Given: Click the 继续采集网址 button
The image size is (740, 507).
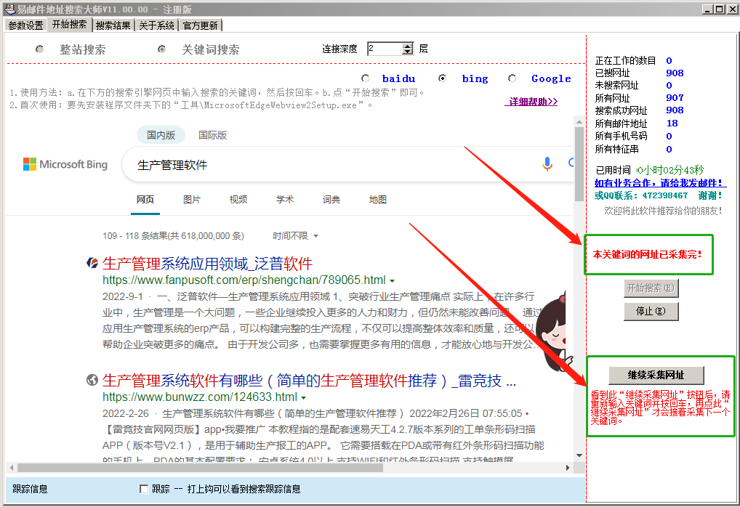Looking at the screenshot, I should coord(656,376).
